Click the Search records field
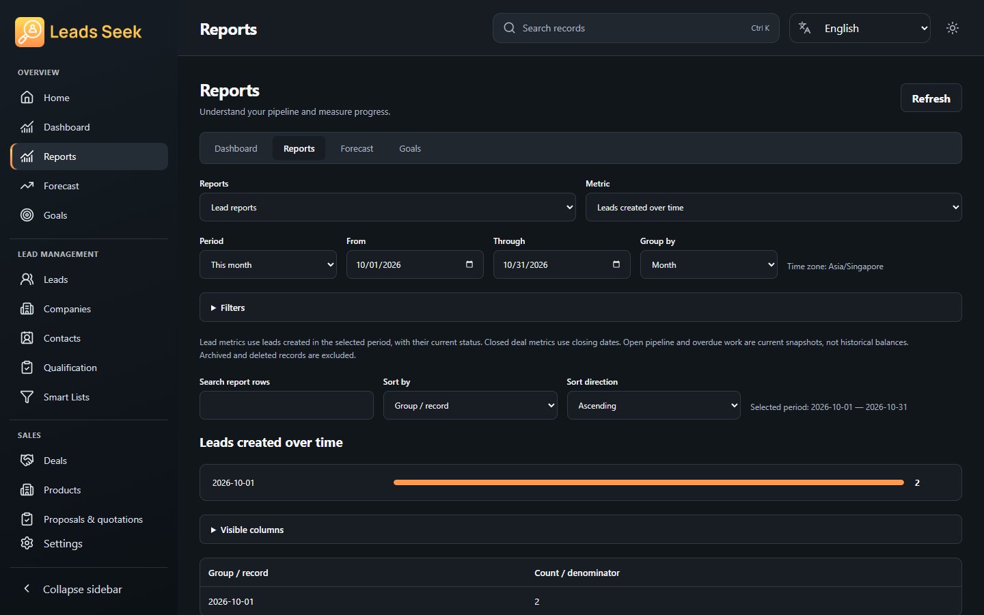Viewport: 984px width, 615px height. [636, 28]
